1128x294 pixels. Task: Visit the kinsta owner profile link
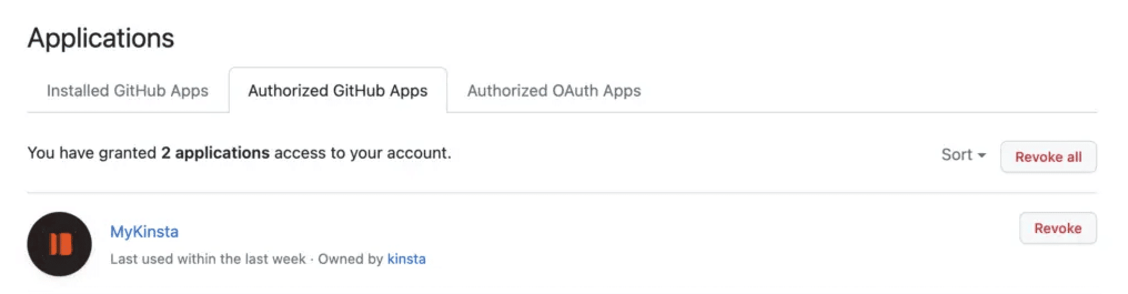point(406,259)
